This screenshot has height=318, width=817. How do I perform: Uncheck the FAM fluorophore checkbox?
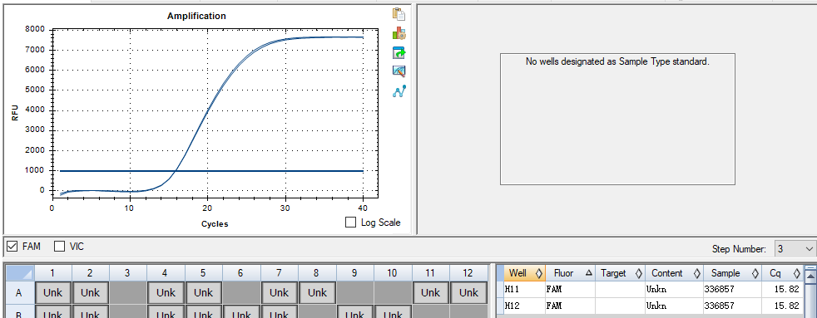[12, 247]
